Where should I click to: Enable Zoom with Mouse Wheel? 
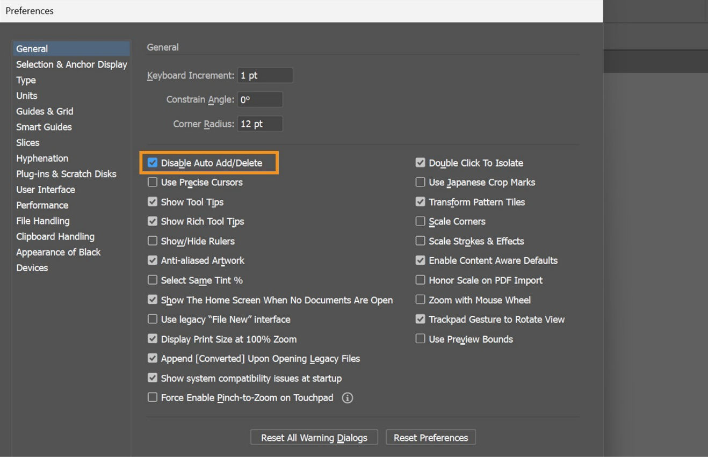[421, 299]
